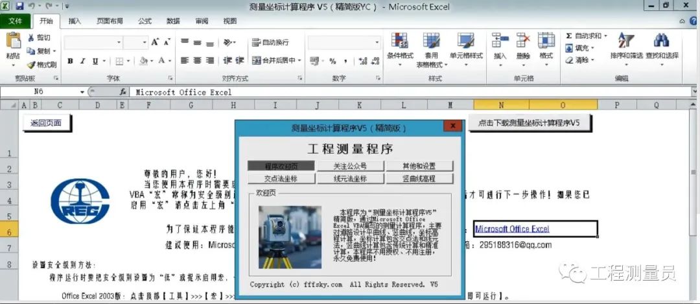Expand the font color dropdown arrow
700x304 pixels.
(x=170, y=61)
